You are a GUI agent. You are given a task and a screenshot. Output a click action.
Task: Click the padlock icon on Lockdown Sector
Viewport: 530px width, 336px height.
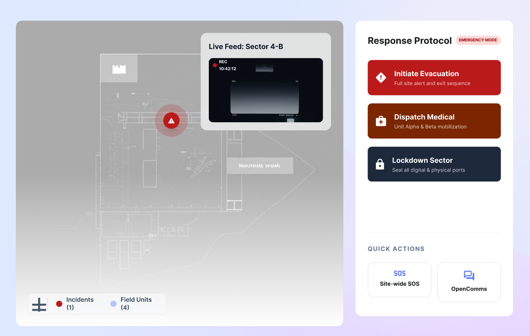point(380,164)
